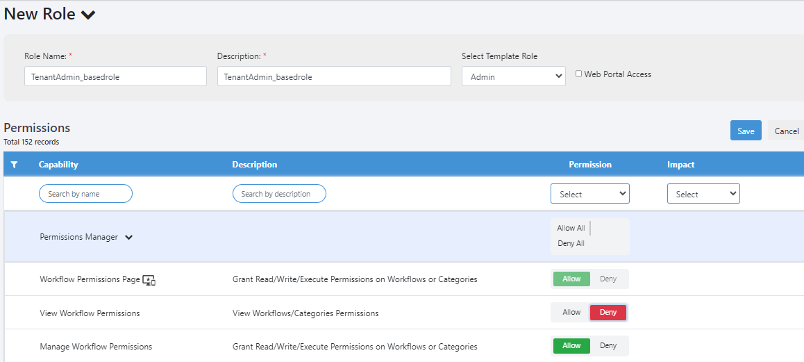Select Allow for Workflow Permissions Page
This screenshot has height=362, width=804.
pos(571,279)
